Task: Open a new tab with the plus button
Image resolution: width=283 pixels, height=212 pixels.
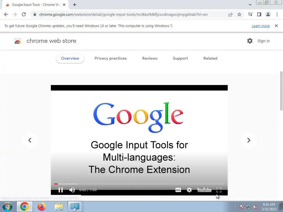Action: (x=75, y=5)
